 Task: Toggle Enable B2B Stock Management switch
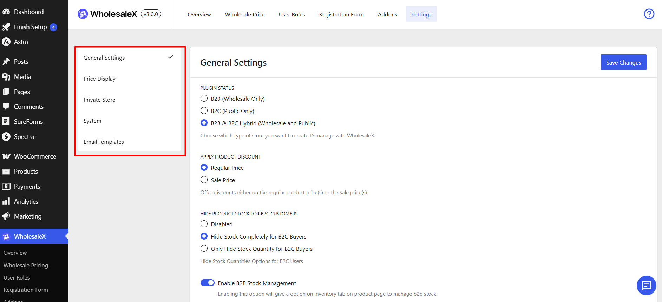pos(208,283)
